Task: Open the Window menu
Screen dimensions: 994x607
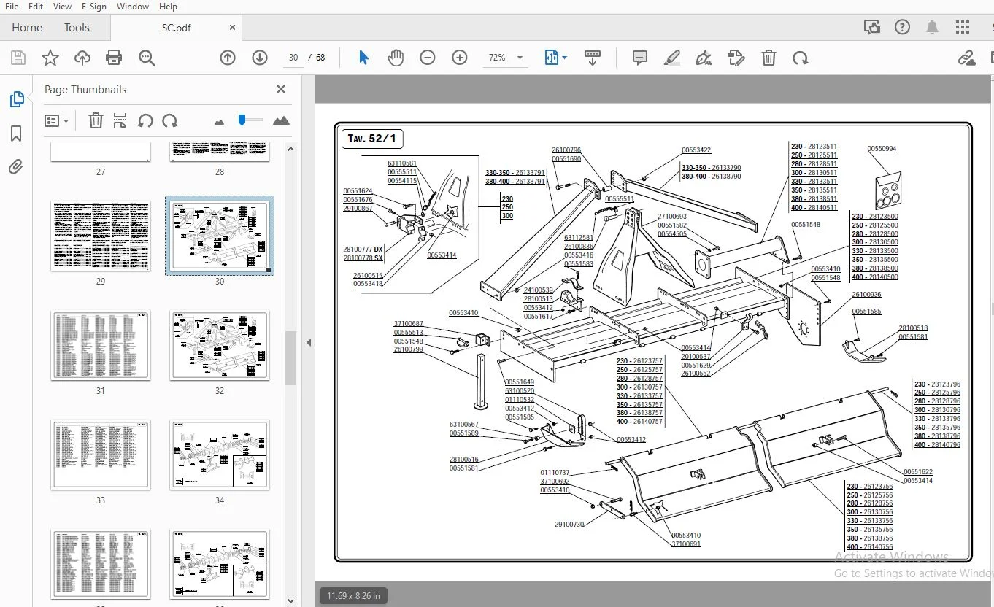Action: [133, 7]
